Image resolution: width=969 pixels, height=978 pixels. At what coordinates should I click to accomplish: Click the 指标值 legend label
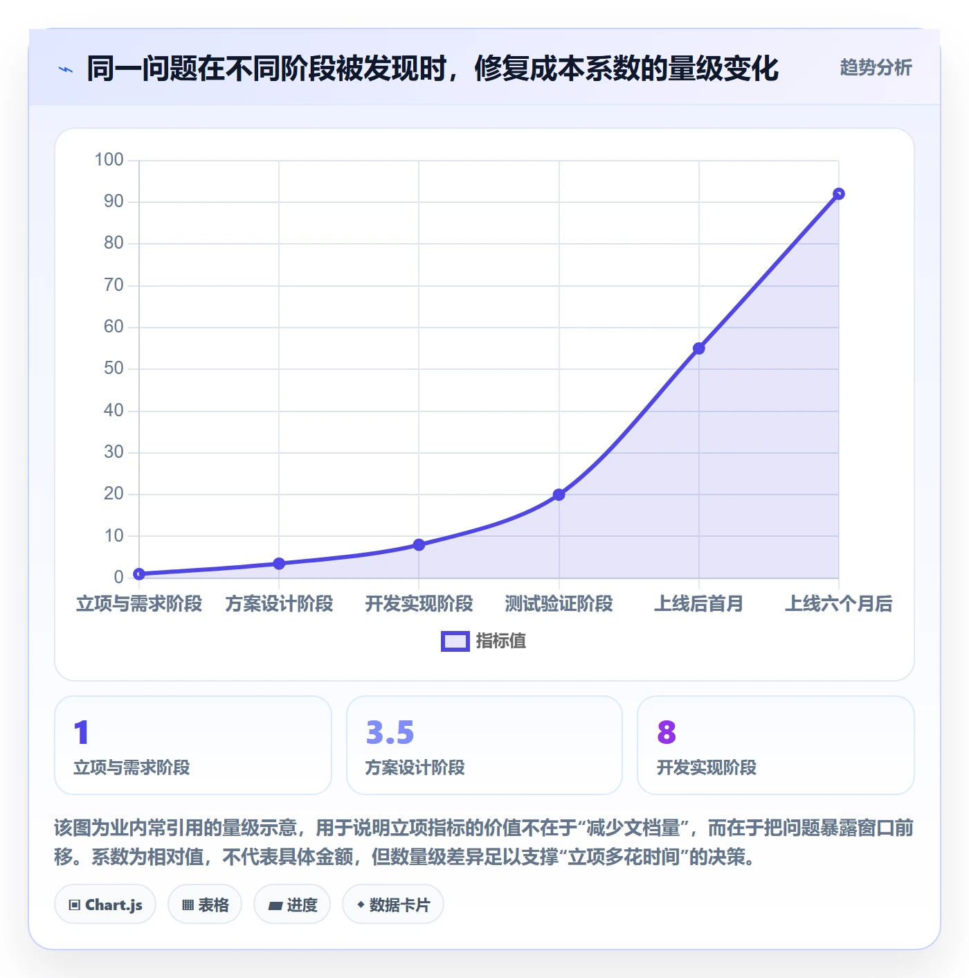[501, 641]
